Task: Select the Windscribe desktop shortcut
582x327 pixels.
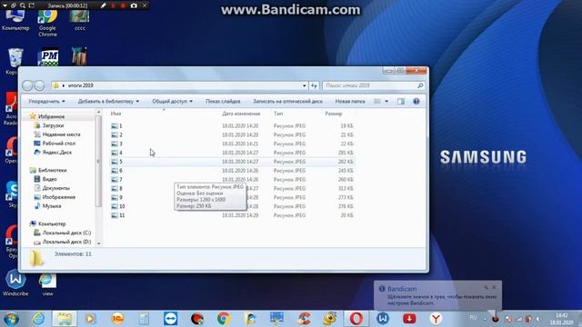Action: click(x=15, y=282)
